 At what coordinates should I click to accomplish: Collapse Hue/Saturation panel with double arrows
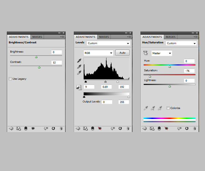pyautogui.click(x=193, y=33)
